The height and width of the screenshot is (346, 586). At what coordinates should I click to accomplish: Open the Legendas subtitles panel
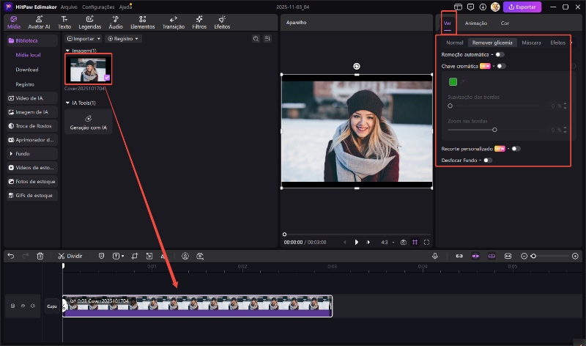(89, 23)
